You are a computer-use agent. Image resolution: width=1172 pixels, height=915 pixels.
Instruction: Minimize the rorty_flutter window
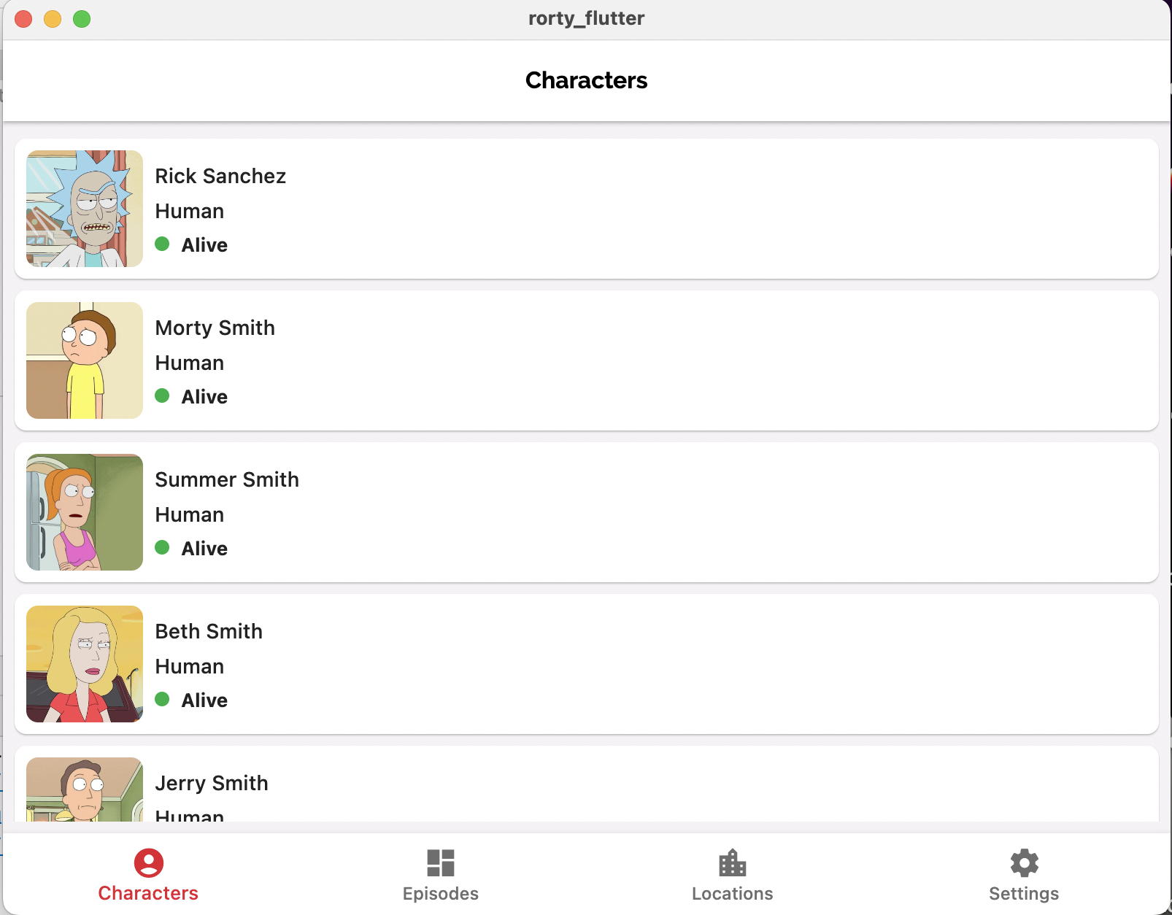pyautogui.click(x=53, y=19)
